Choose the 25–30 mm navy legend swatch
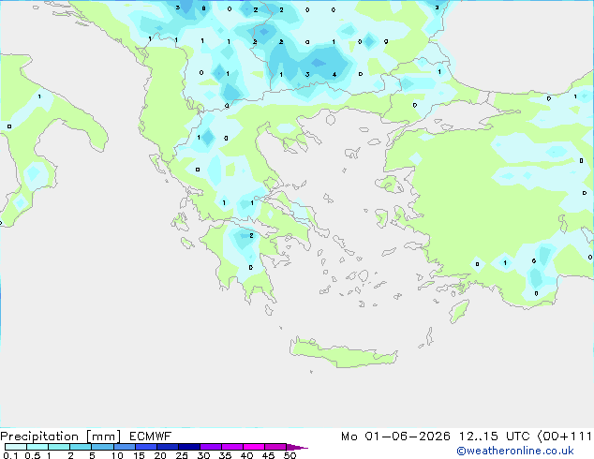The height and width of the screenshot is (459, 594). 189,447
